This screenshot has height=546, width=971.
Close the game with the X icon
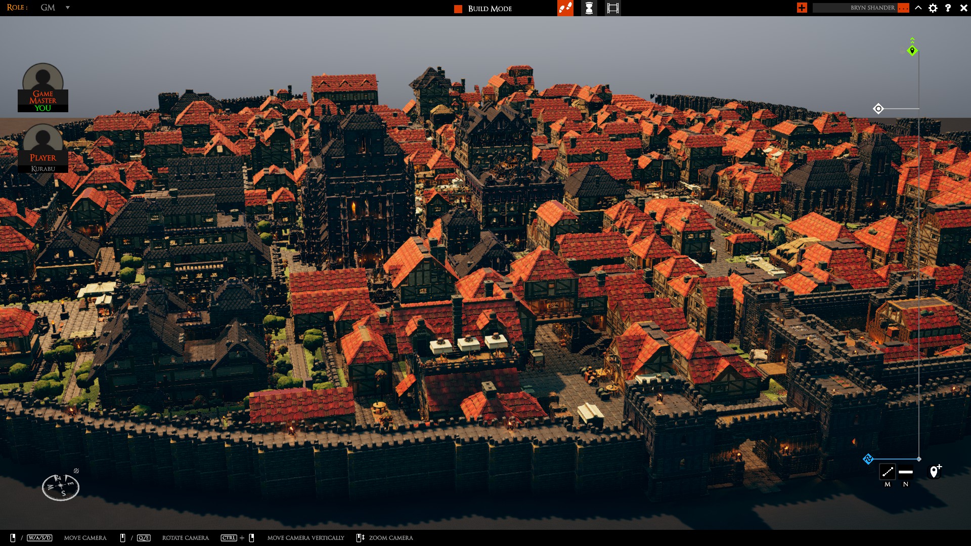pos(964,8)
